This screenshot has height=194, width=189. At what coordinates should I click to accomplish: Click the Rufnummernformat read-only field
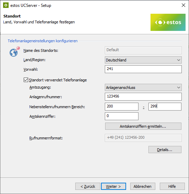(143, 138)
